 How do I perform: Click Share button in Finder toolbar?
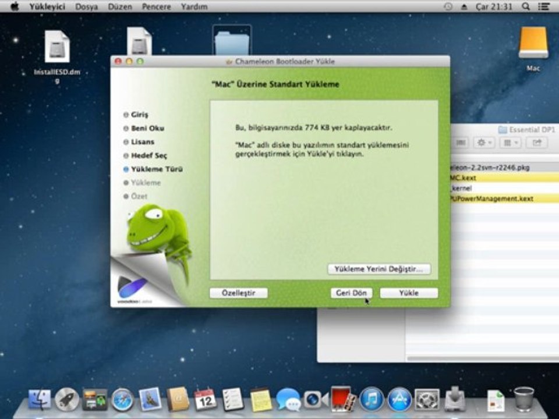[537, 143]
